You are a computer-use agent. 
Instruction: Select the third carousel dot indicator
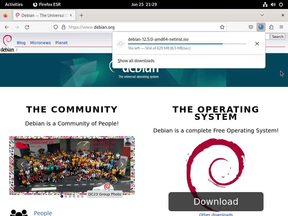pyautogui.click(x=70, y=196)
